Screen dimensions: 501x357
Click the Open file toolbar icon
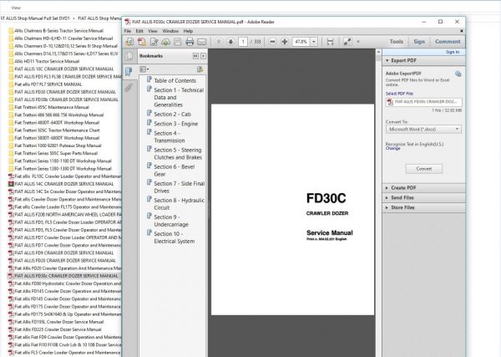129,42
